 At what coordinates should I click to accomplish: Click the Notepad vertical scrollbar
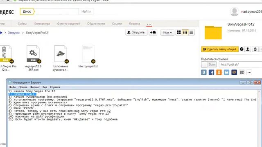(259, 118)
